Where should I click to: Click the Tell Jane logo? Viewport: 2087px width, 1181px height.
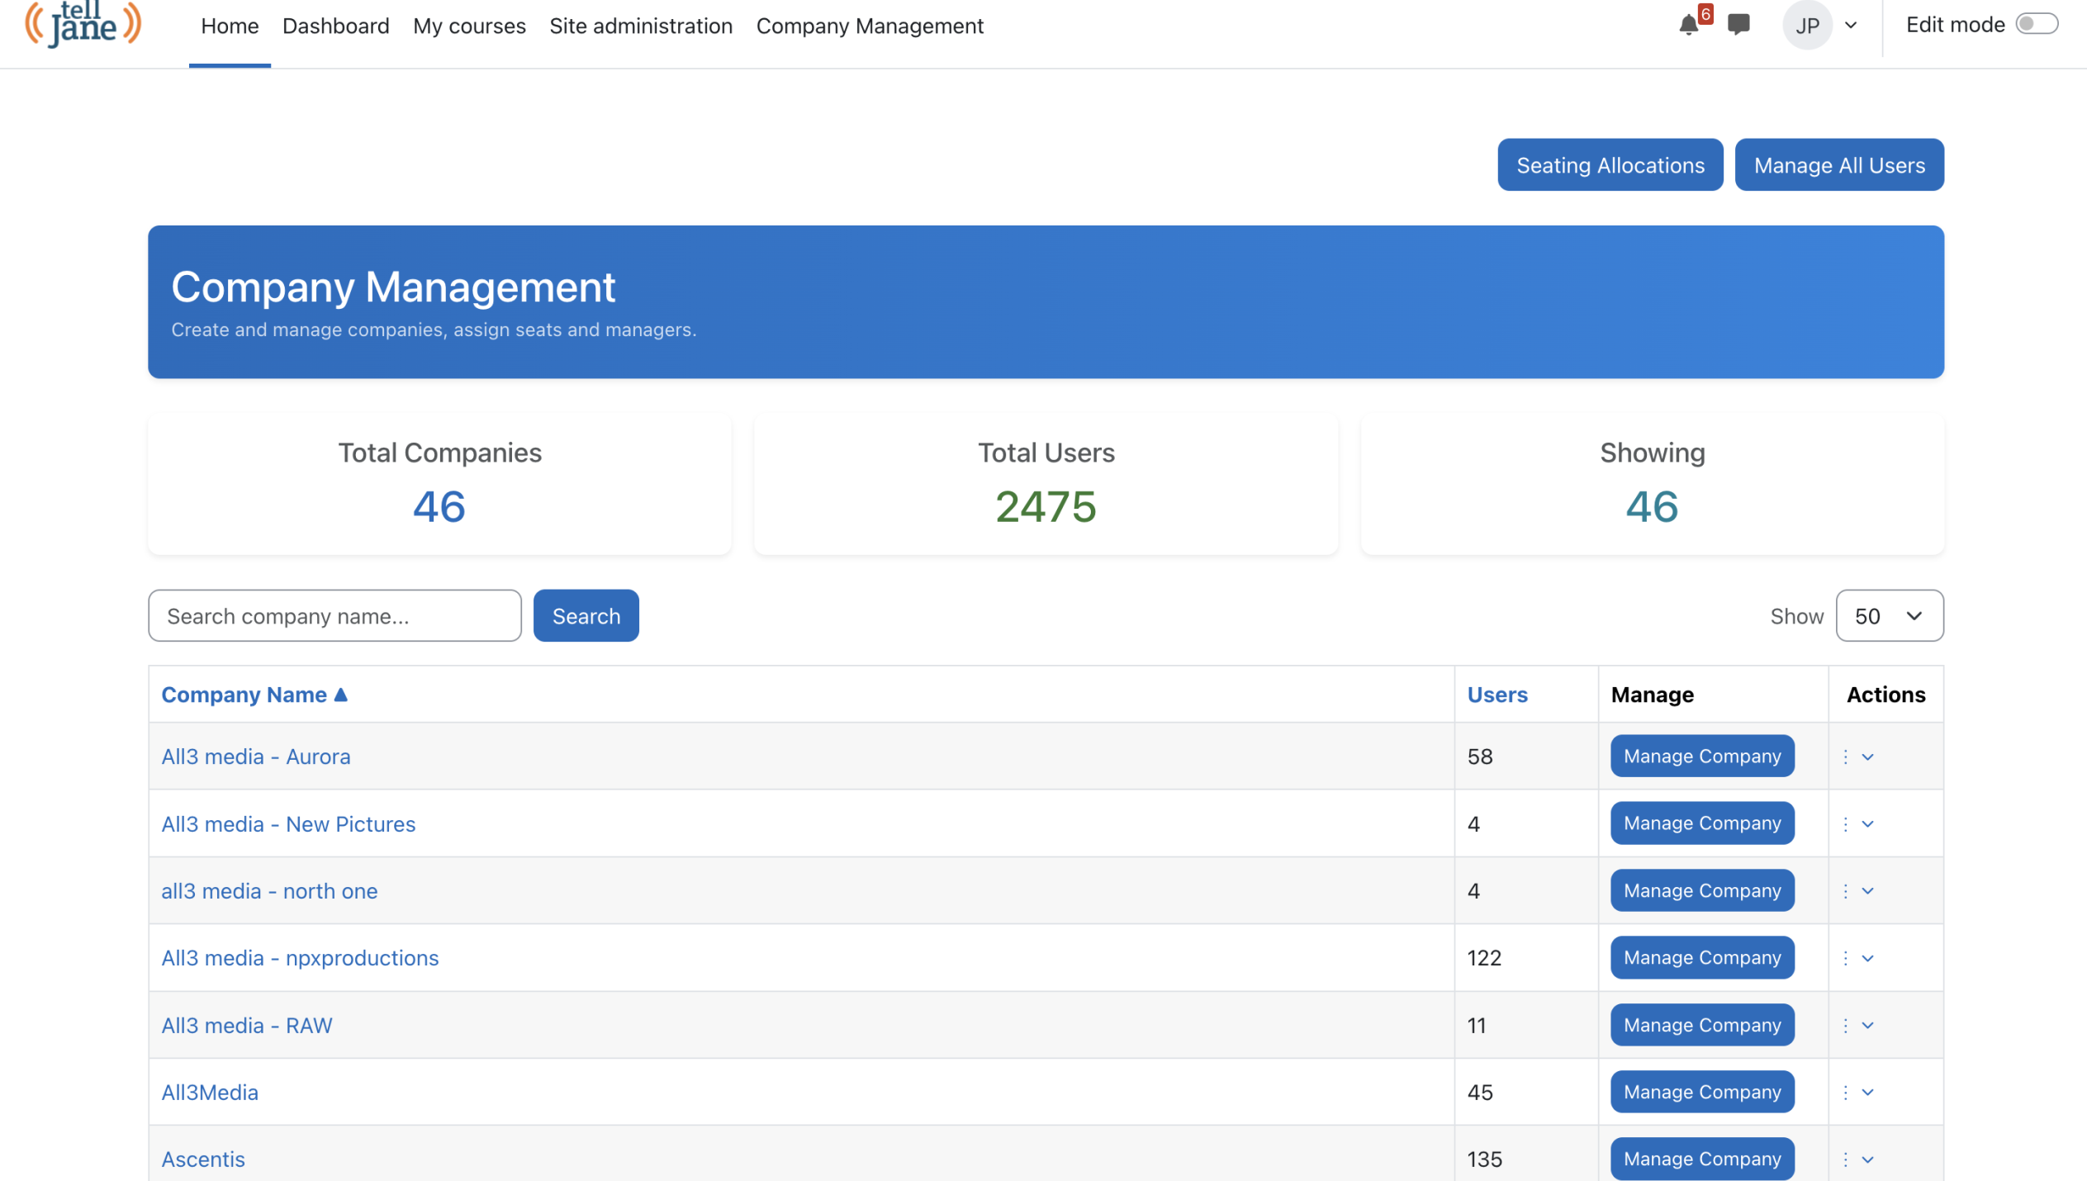[83, 25]
